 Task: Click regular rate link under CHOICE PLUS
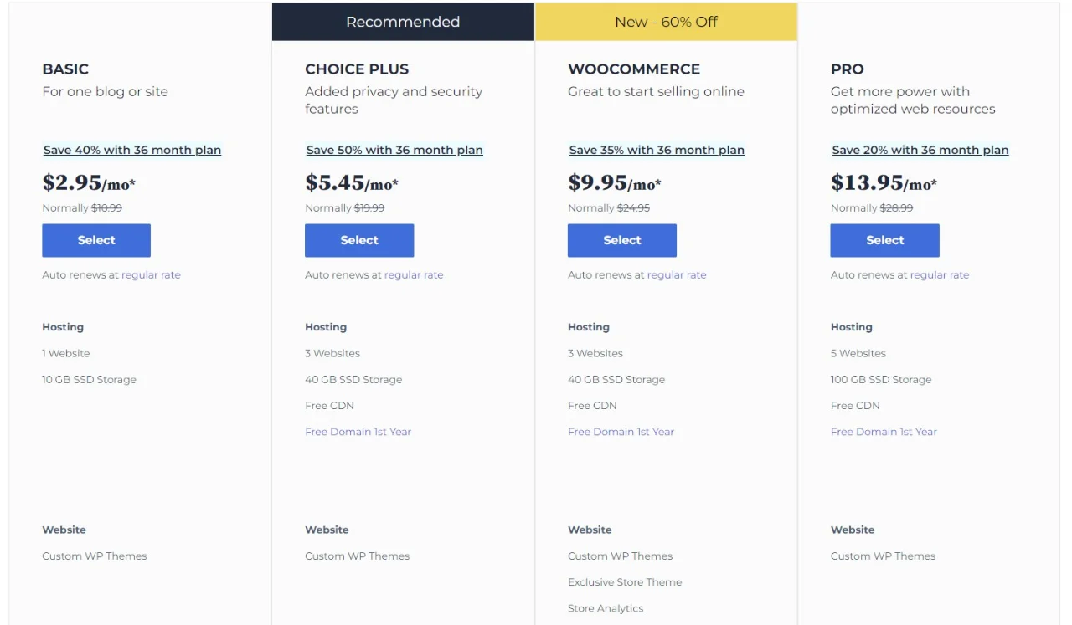point(414,274)
